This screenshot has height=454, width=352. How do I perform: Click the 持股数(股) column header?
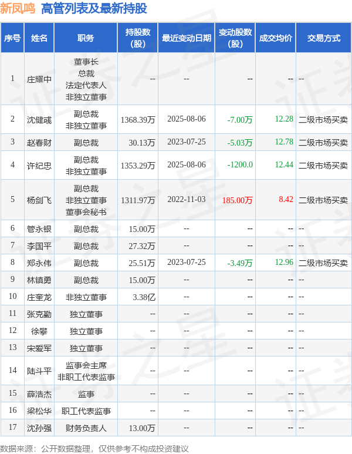(x=138, y=38)
